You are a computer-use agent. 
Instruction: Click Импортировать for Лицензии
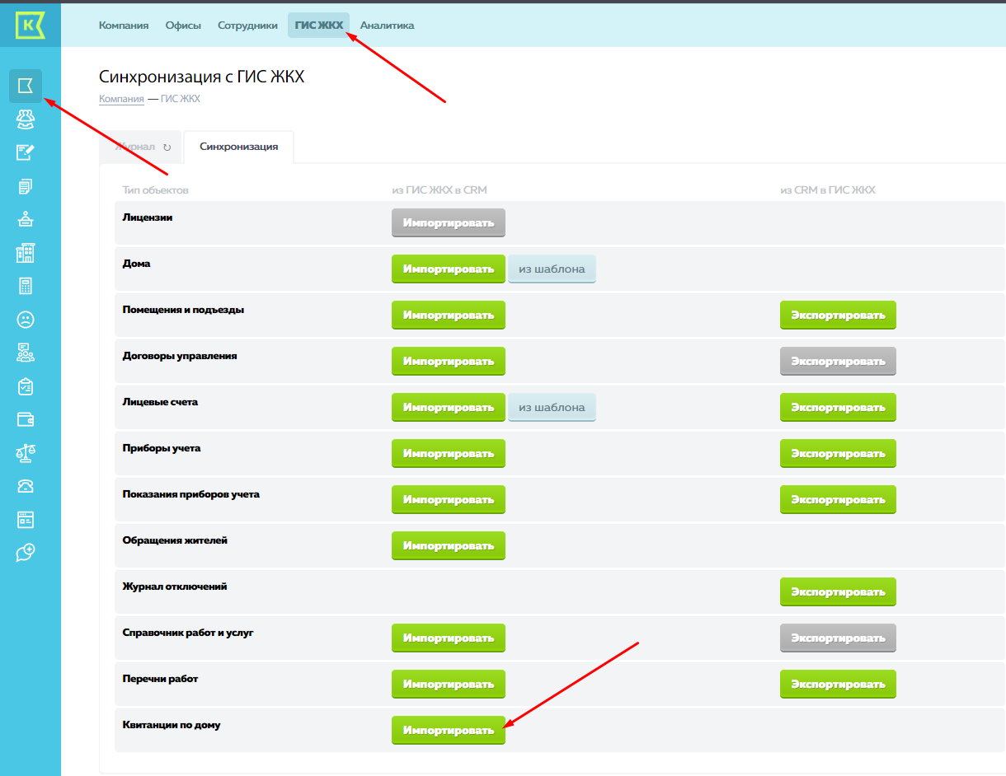[x=449, y=222]
